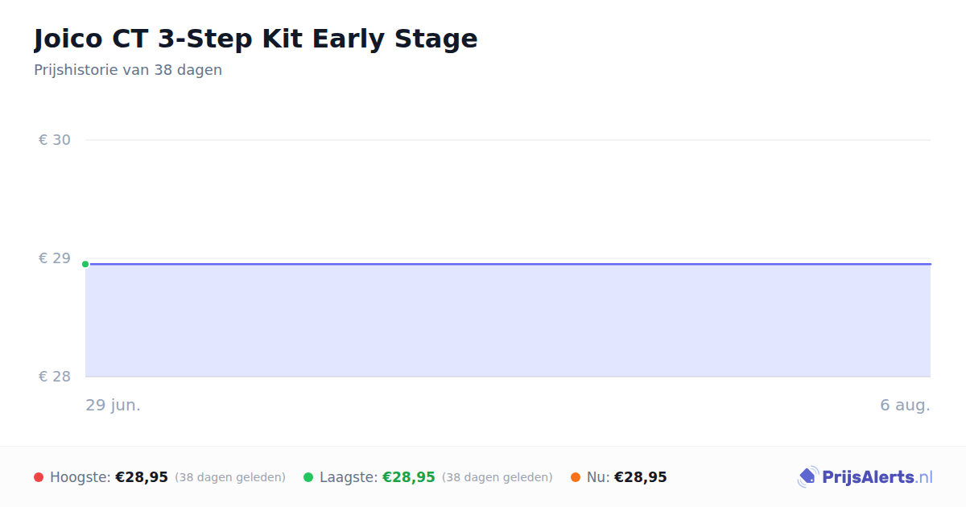Viewport: 966px width, 507px height.
Task: Click the green Laagste legend dot
Action: (x=308, y=477)
